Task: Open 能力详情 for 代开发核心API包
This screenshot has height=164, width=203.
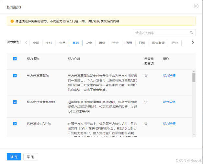Action: pyautogui.click(x=169, y=124)
